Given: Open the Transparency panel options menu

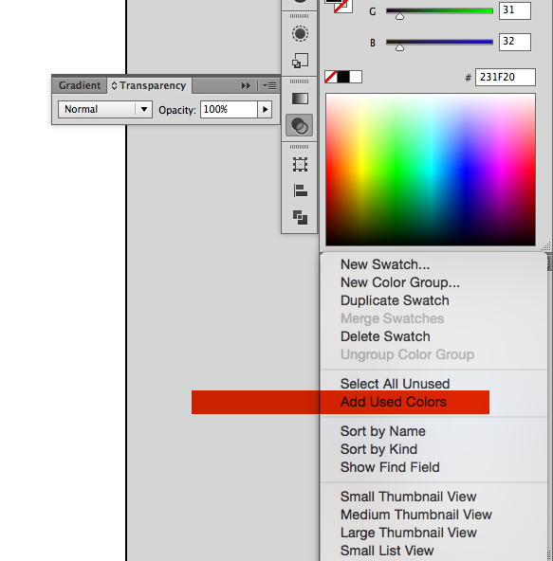Looking at the screenshot, I should pos(269,86).
